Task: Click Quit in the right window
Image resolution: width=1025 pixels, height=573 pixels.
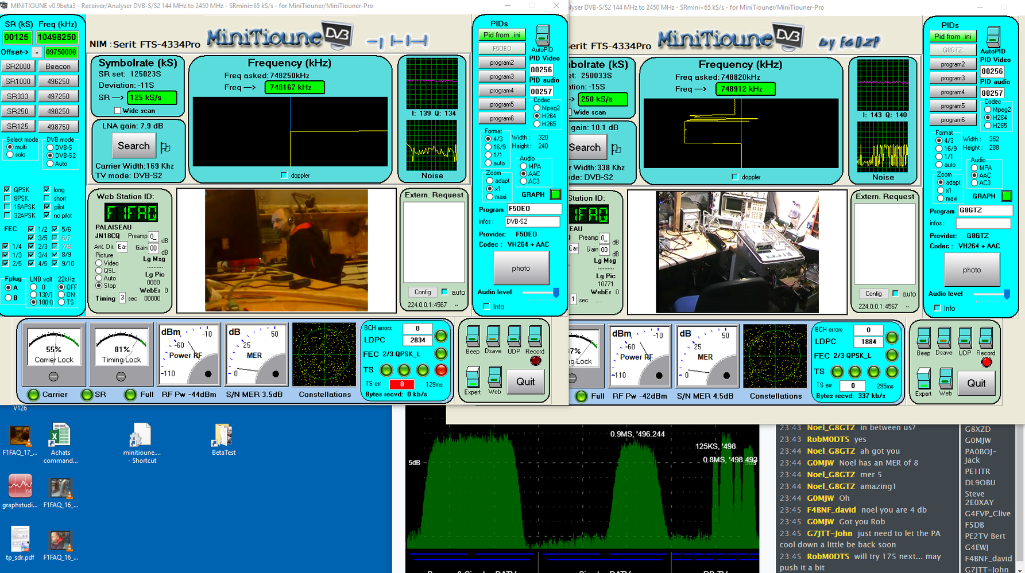Action: [x=976, y=383]
